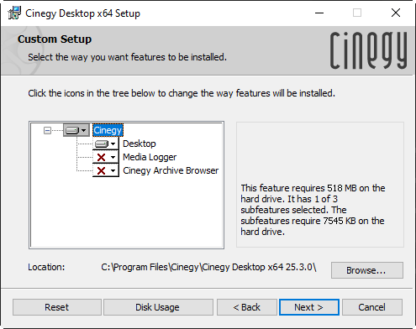This screenshot has height=329, width=416.
Task: Click the Browse... button
Action: [x=367, y=270]
